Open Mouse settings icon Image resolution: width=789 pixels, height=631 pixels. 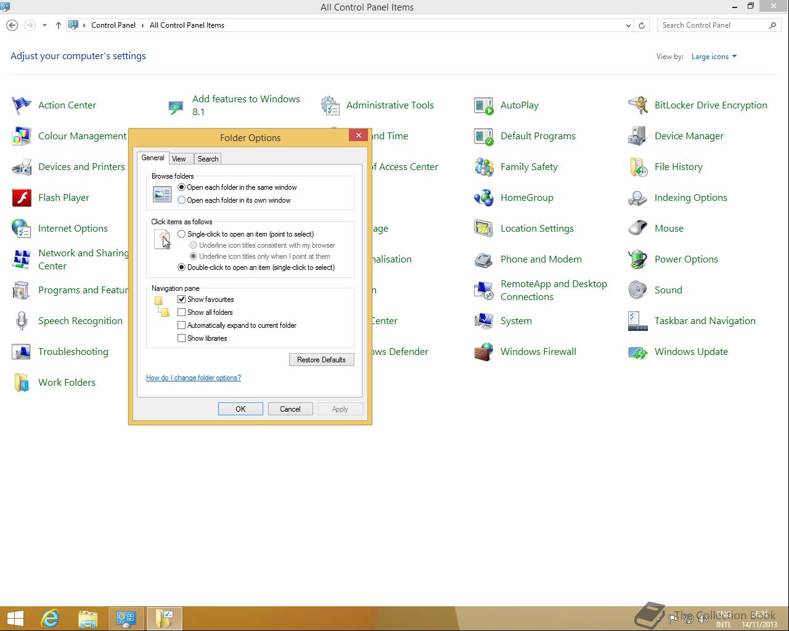[638, 229]
